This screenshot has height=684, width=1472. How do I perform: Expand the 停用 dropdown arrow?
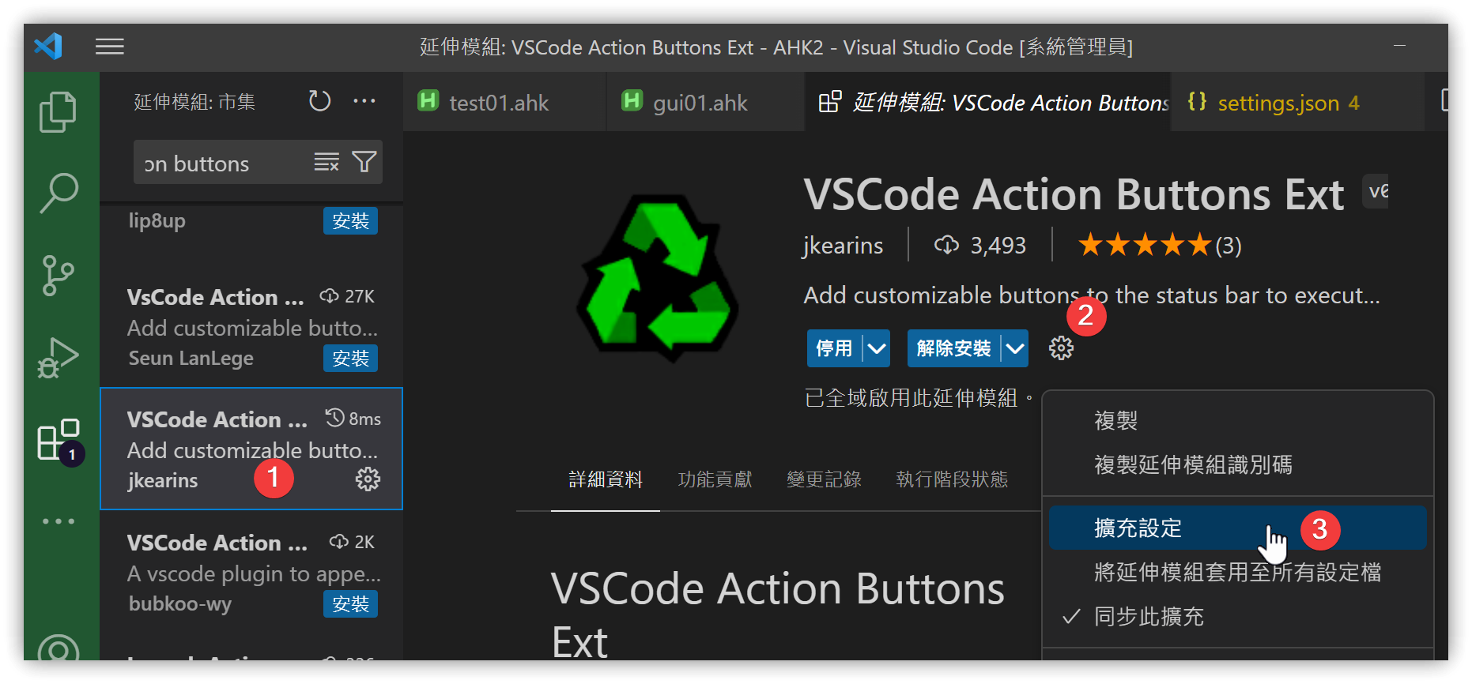click(x=876, y=348)
